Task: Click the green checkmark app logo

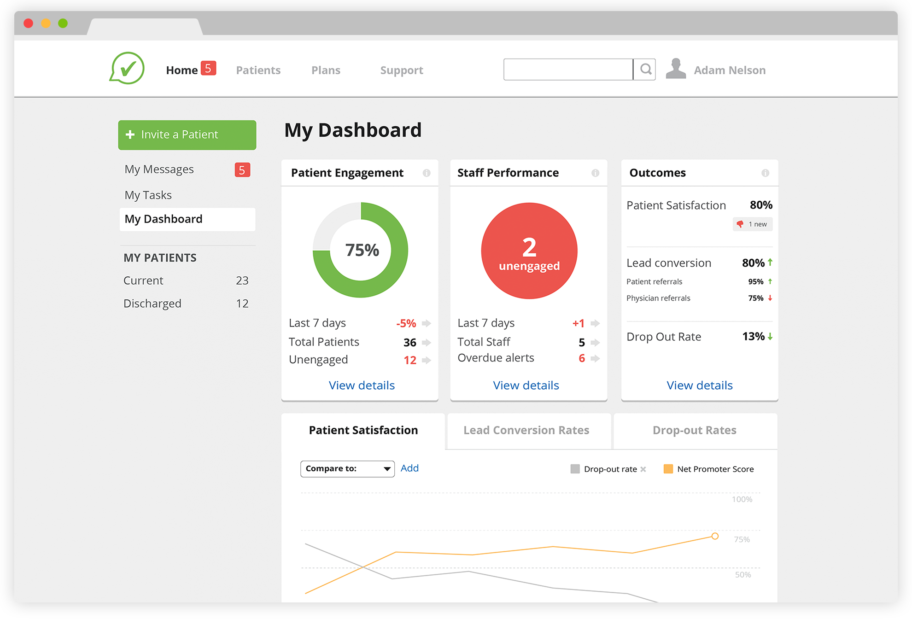Action: [x=127, y=69]
